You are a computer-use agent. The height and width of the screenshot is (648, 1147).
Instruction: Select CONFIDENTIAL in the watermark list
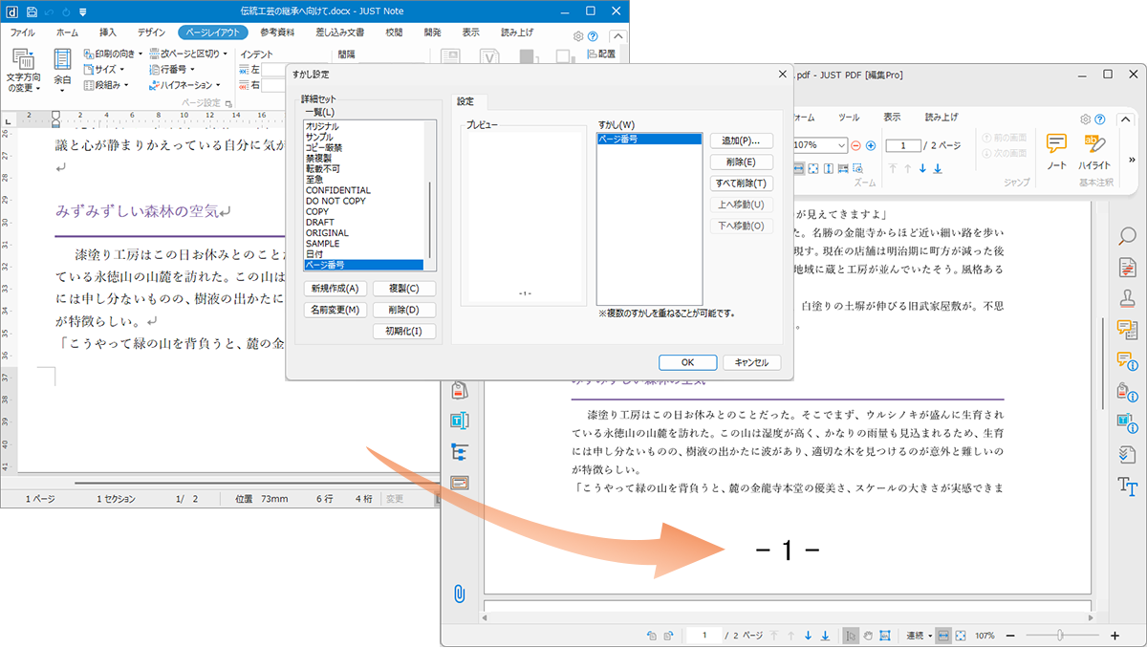tap(338, 190)
